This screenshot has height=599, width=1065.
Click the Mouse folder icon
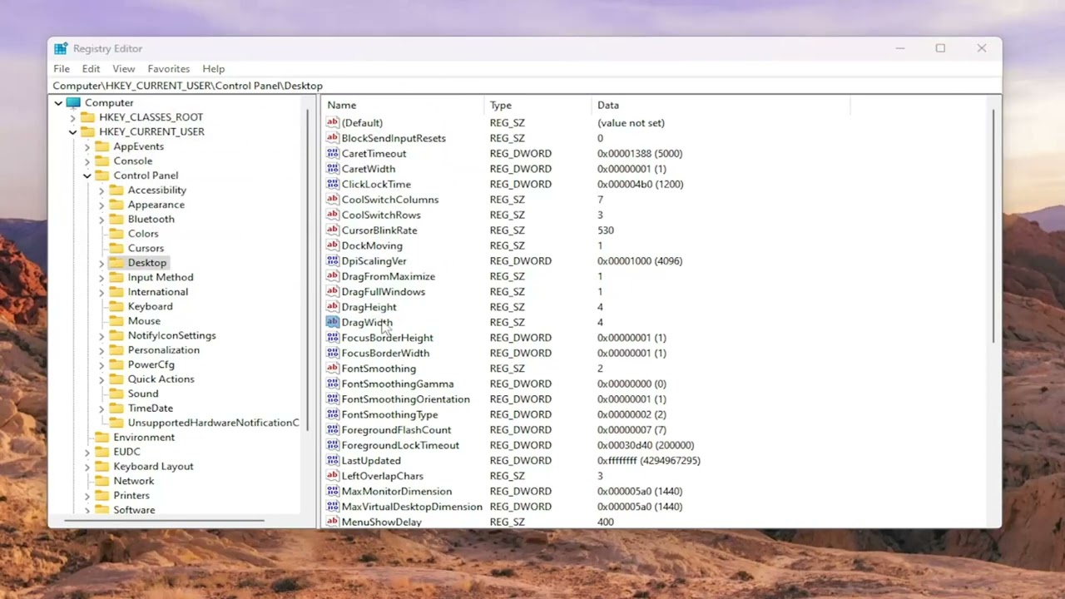point(116,321)
